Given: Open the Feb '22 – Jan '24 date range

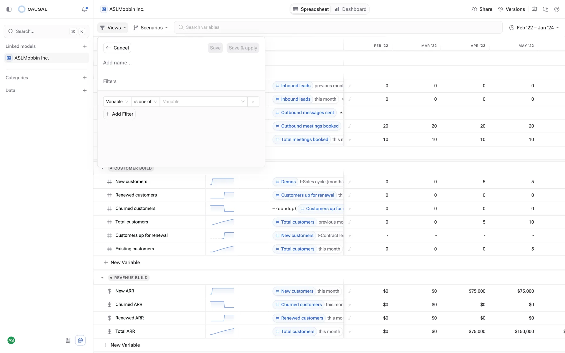Looking at the screenshot, I should (534, 28).
